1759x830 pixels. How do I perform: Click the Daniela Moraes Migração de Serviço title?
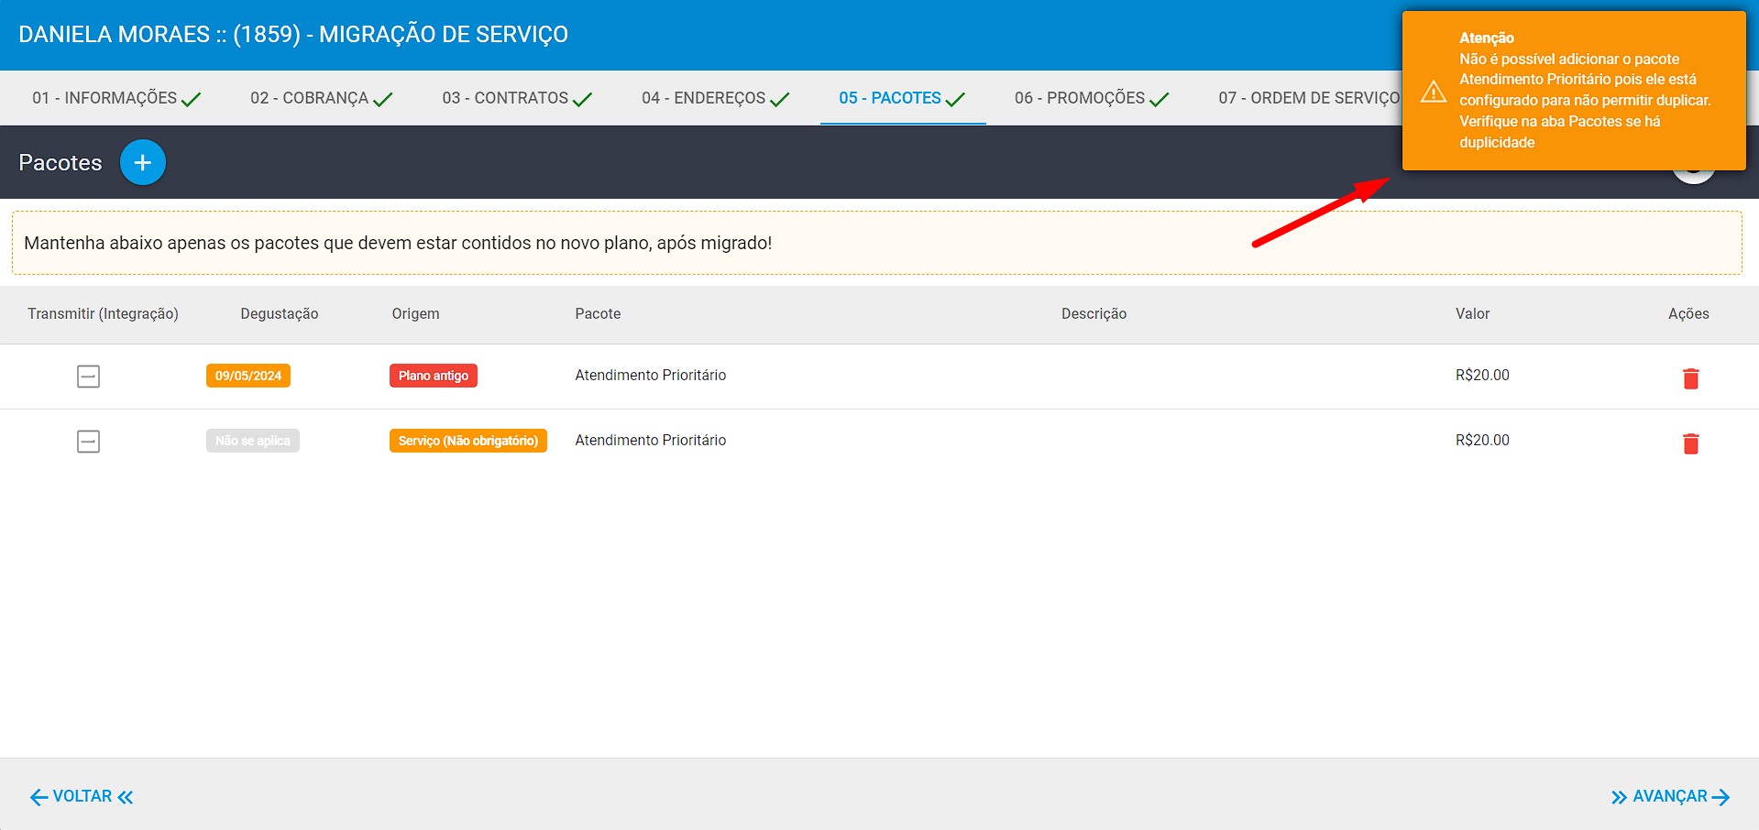(x=293, y=35)
